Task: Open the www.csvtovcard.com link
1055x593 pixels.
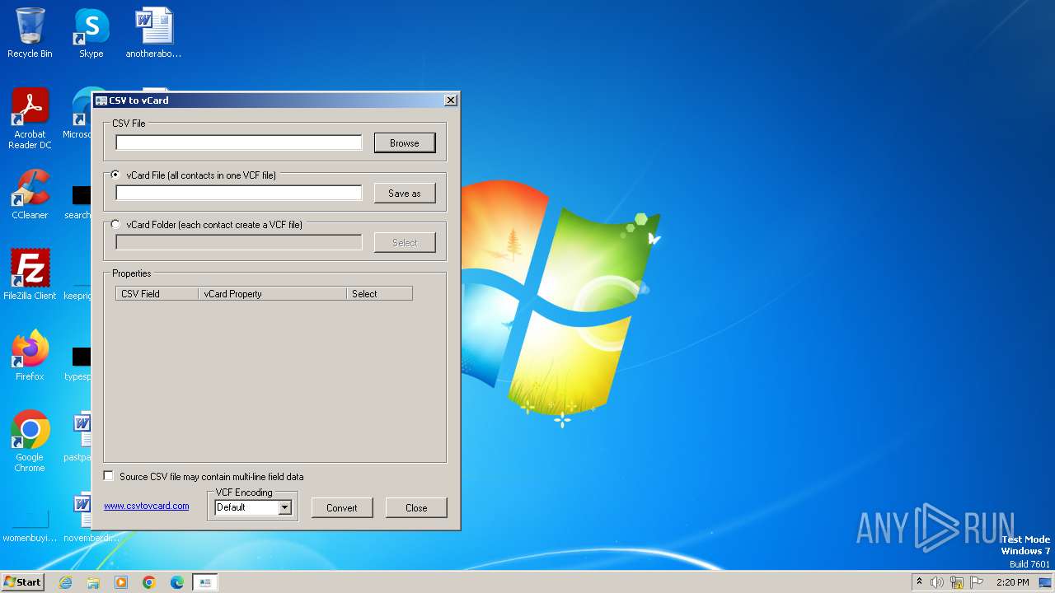Action: tap(147, 506)
